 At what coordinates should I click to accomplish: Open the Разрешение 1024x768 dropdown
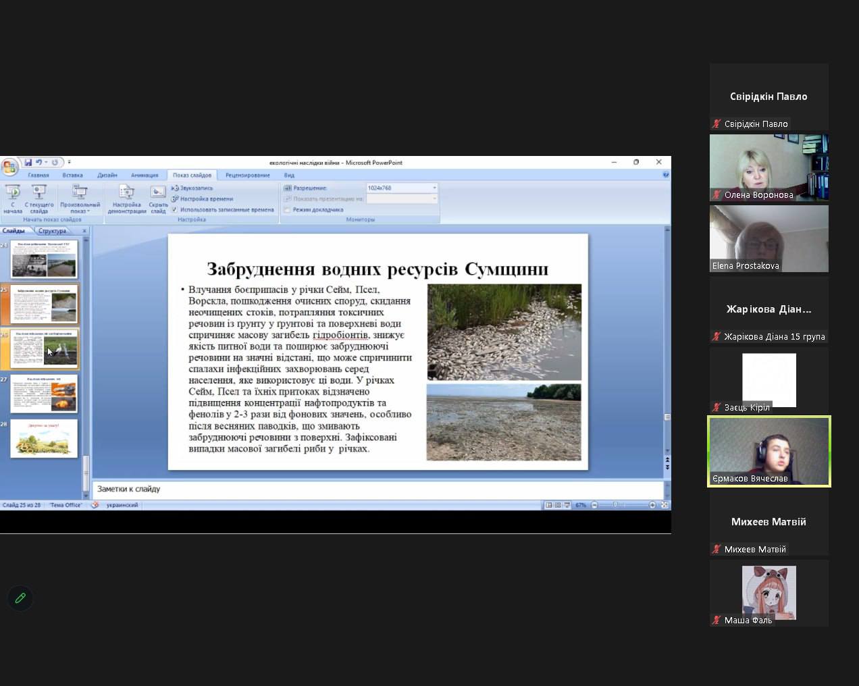click(x=434, y=188)
